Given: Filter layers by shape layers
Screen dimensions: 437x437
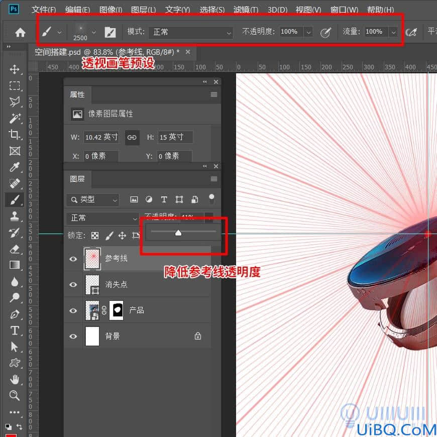Looking at the screenshot, I should [x=179, y=199].
